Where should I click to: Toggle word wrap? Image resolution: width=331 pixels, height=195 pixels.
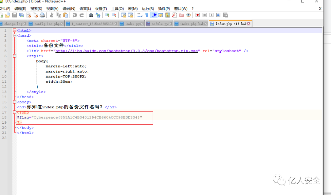point(140,15)
